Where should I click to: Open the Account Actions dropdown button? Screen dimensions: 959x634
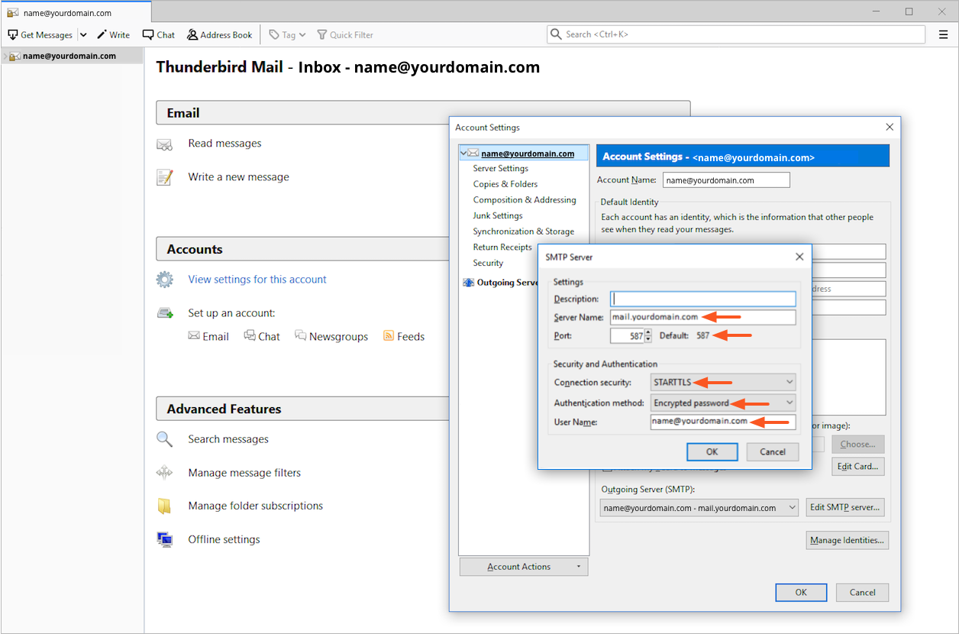(524, 567)
